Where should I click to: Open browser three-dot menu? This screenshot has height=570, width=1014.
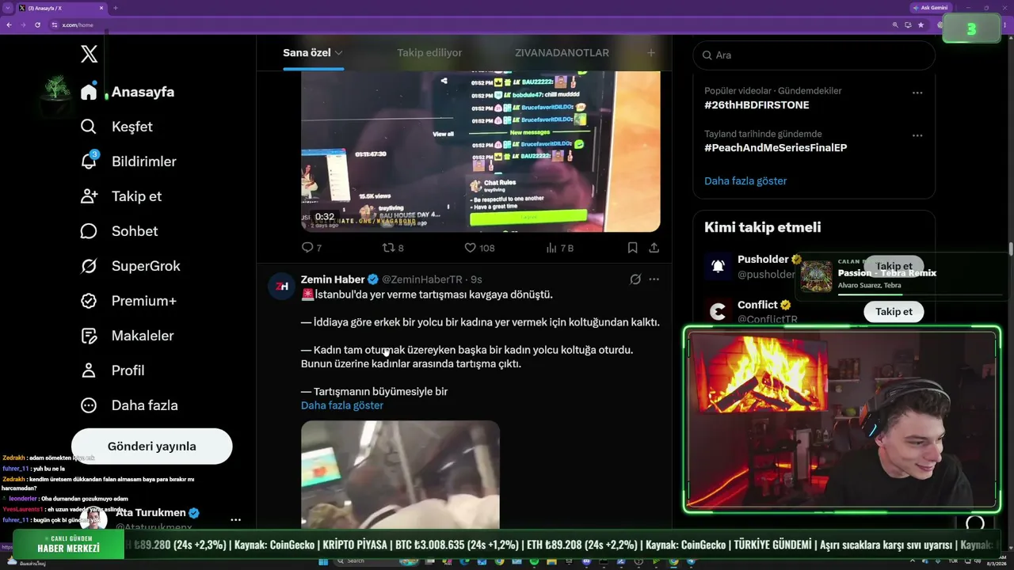(1006, 25)
